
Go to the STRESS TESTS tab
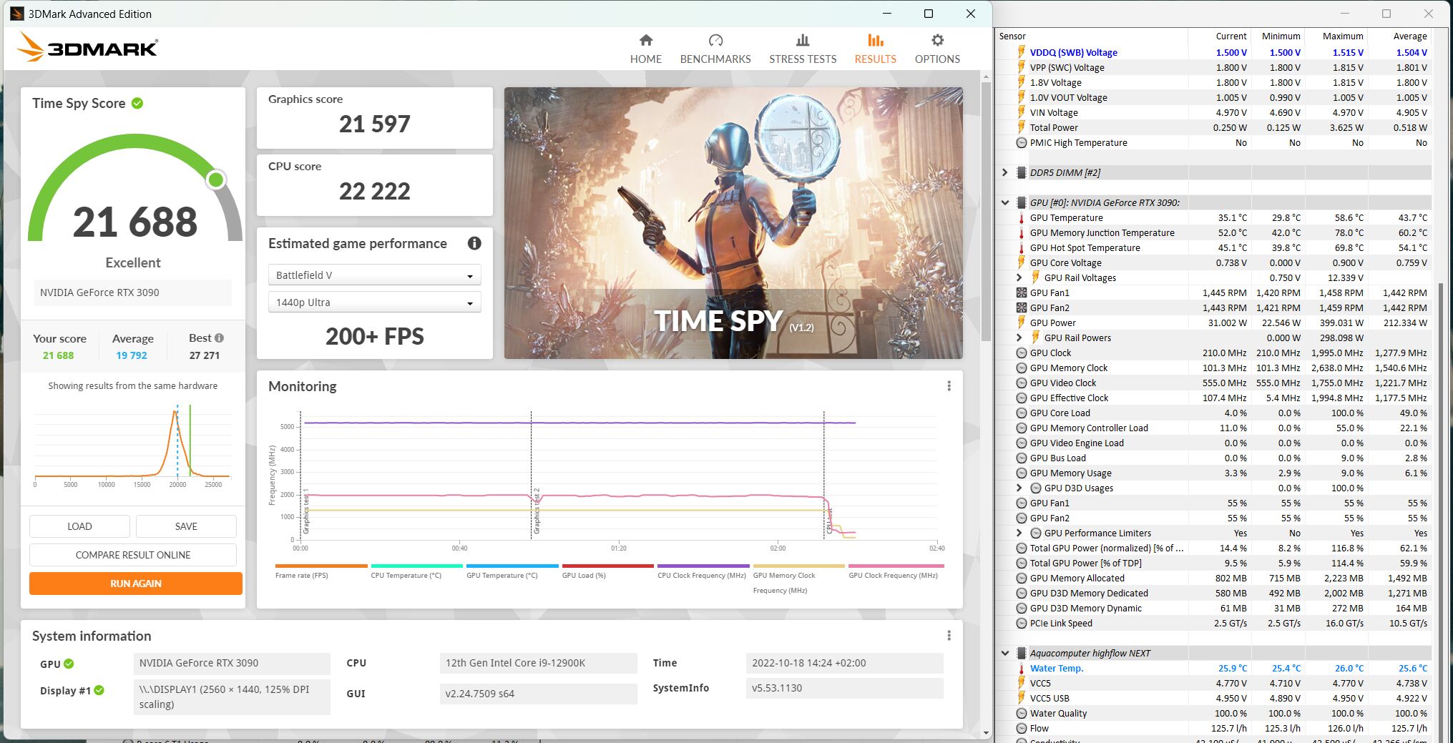click(x=802, y=49)
